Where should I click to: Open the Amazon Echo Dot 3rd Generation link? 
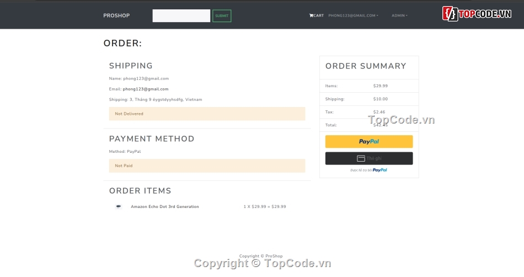point(165,206)
